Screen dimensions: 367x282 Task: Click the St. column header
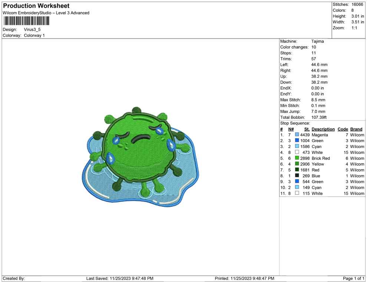pyautogui.click(x=307, y=129)
